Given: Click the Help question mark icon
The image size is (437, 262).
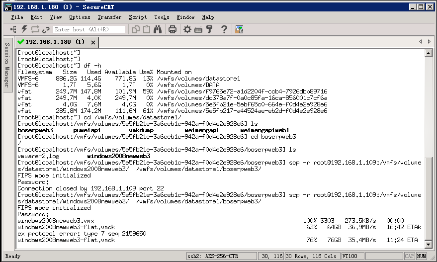Looking at the screenshot, I should [224, 29].
